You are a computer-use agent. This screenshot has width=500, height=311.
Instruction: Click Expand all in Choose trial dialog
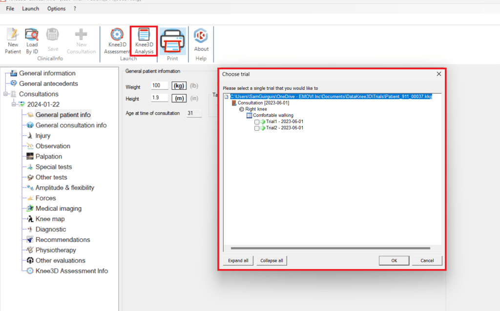[238, 261]
